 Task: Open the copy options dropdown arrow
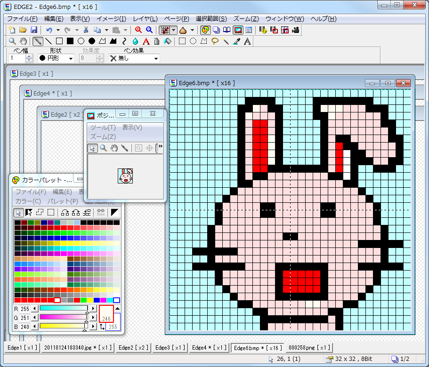[106, 30]
